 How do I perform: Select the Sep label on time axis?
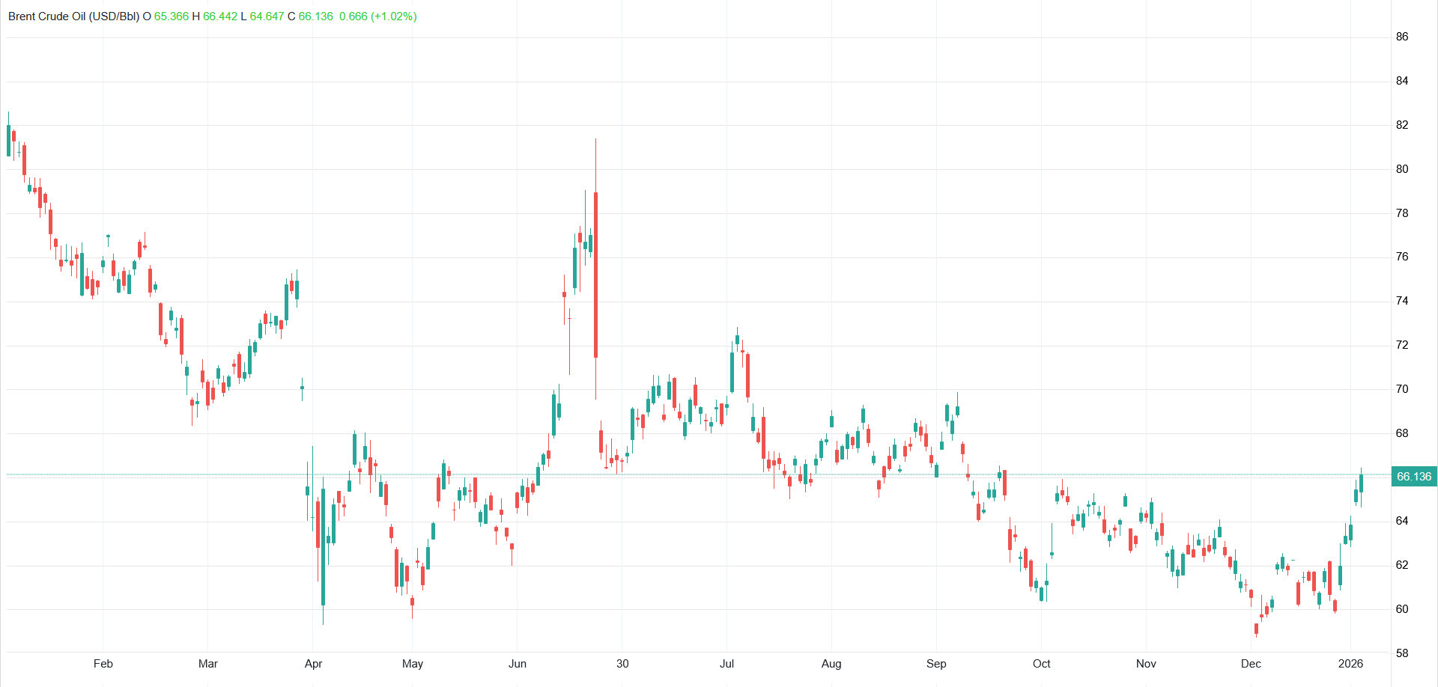pos(936,664)
